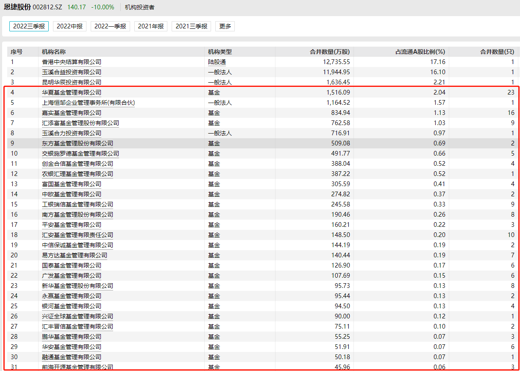Open 南方基金管理股份有限公司 link
This screenshot has height=371, width=520.
[x=78, y=215]
